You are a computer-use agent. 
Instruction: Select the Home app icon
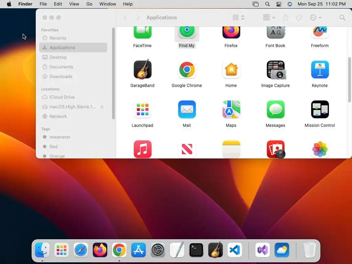pos(231,69)
